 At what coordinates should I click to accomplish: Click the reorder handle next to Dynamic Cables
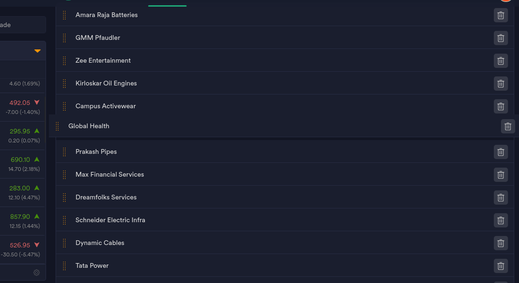point(65,243)
